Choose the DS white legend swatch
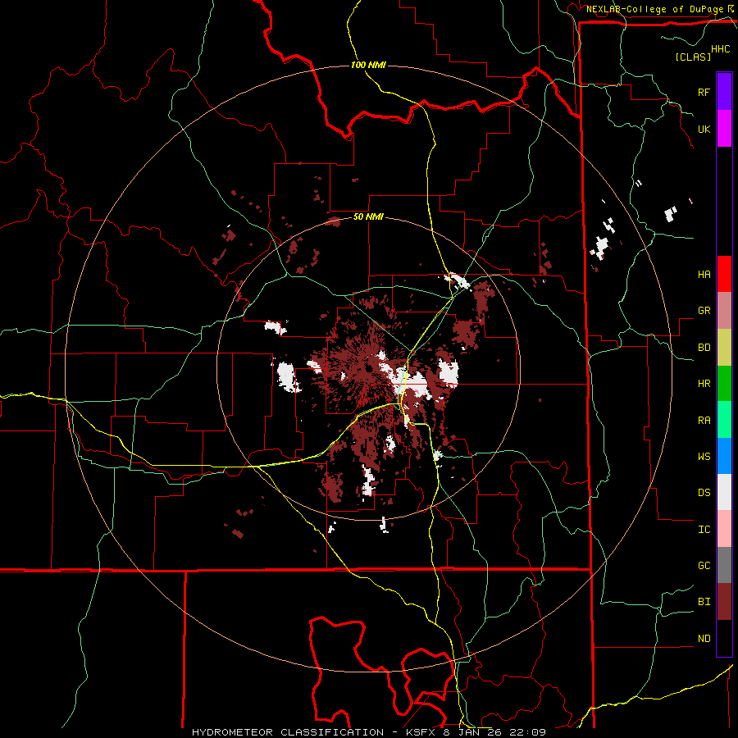 point(724,492)
